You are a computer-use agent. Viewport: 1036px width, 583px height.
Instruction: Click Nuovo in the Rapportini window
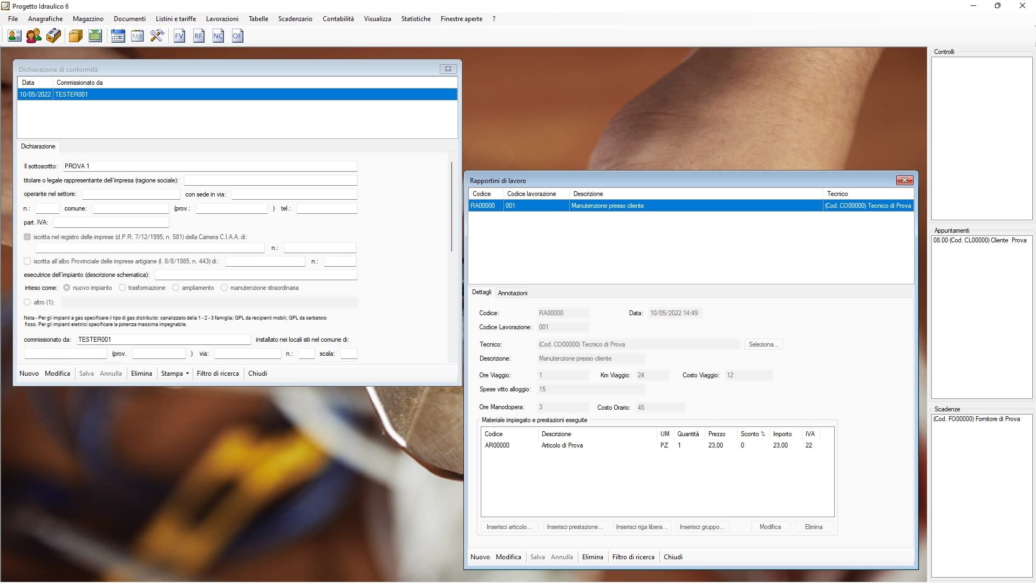coord(480,557)
